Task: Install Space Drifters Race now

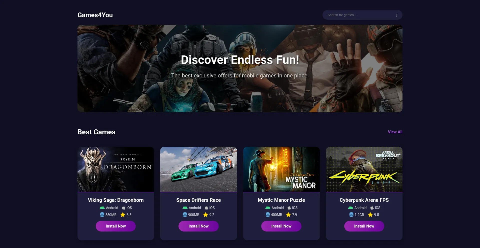Action: pos(198,226)
